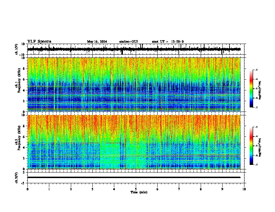Click time axis tick label "3"

(92, 189)
